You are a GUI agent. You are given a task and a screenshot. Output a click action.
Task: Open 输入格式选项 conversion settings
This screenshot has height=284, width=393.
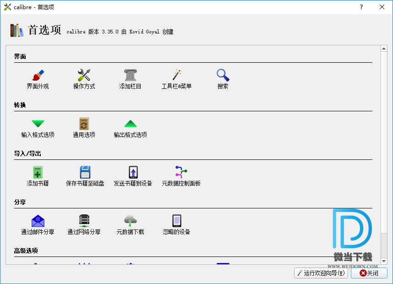pyautogui.click(x=38, y=128)
